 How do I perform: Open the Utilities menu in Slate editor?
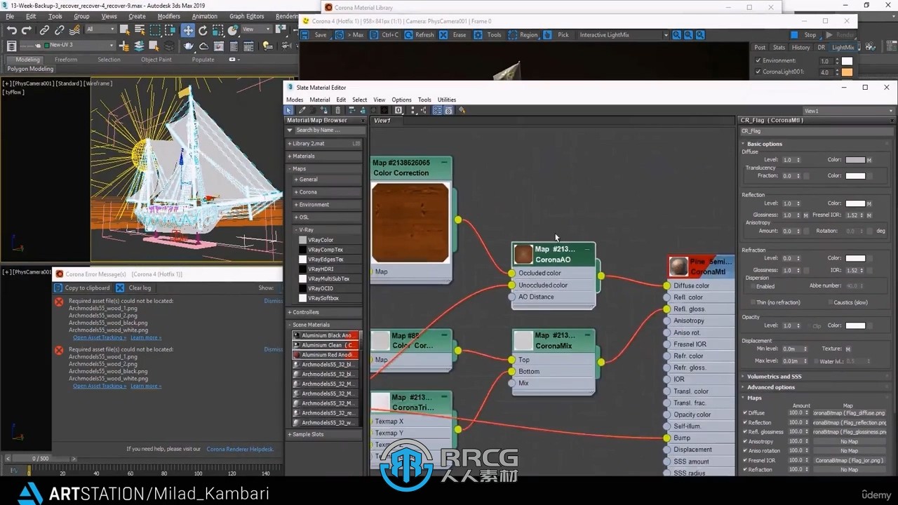click(447, 100)
